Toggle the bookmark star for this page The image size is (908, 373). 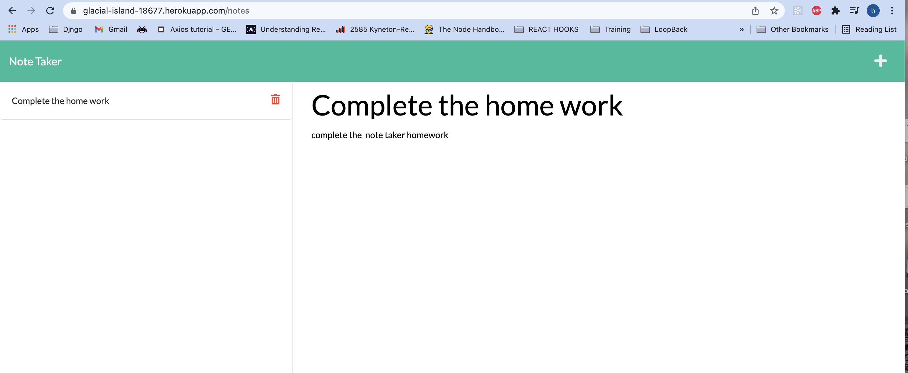pos(774,11)
